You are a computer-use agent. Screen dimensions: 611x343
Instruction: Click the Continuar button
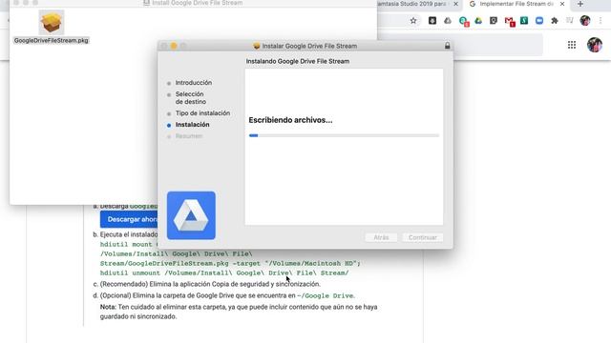(x=422, y=237)
